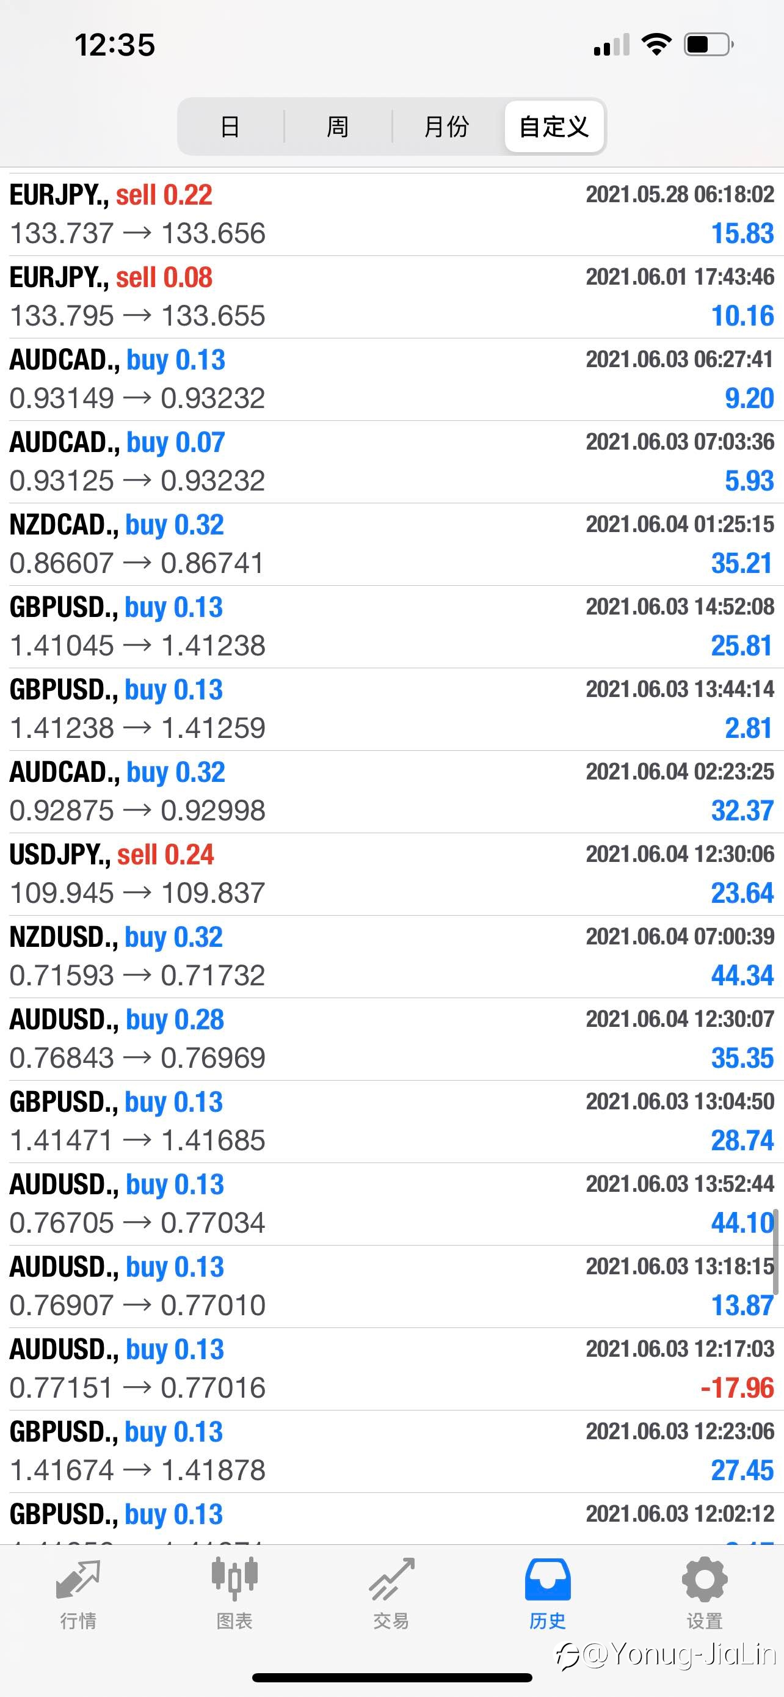784x1697 pixels.
Task: Tap the Wi-Fi status icon
Action: tap(656, 45)
